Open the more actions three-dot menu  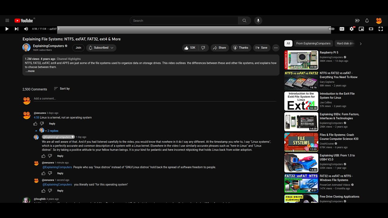pyautogui.click(x=276, y=48)
